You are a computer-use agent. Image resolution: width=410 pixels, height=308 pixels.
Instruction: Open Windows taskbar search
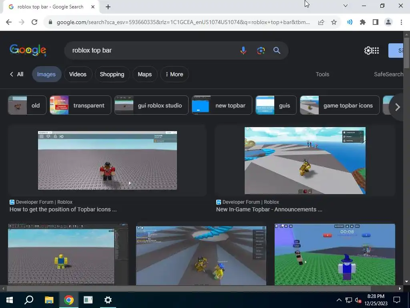pos(29,300)
